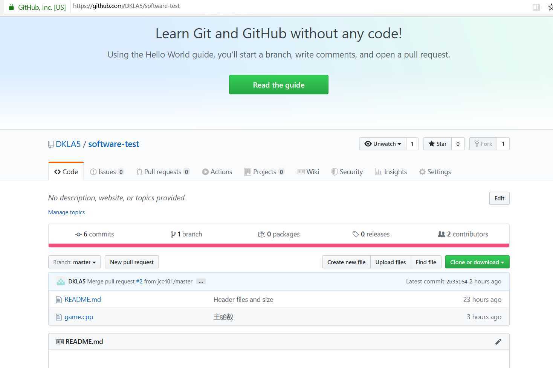Click the Fork button
This screenshot has width=553, height=368.
(483, 144)
